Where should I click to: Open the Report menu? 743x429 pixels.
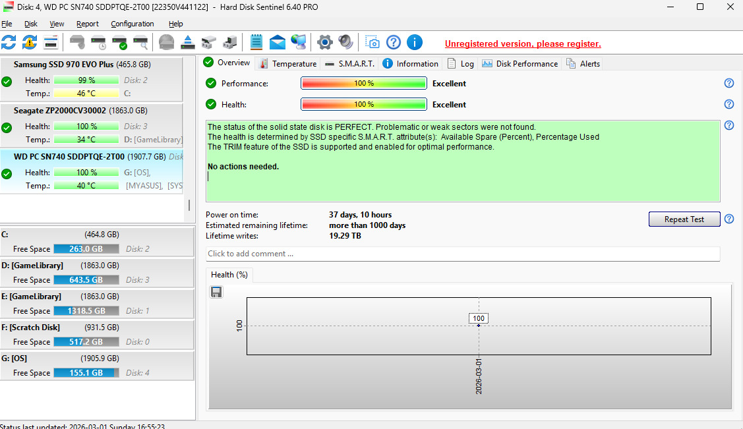pos(88,24)
